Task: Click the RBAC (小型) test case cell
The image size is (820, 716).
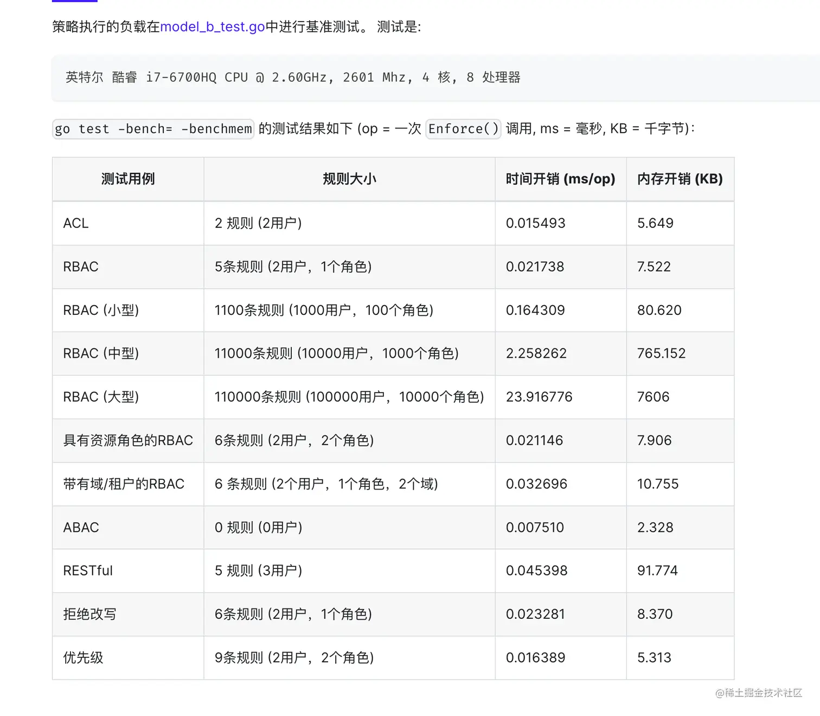Action: pyautogui.click(x=128, y=310)
